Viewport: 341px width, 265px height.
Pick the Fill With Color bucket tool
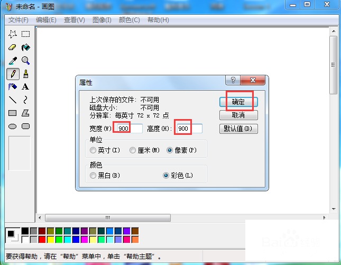tap(25, 47)
